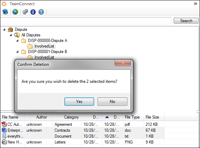Collapse the DISP-000001-Dispute B folder

coord(18,52)
